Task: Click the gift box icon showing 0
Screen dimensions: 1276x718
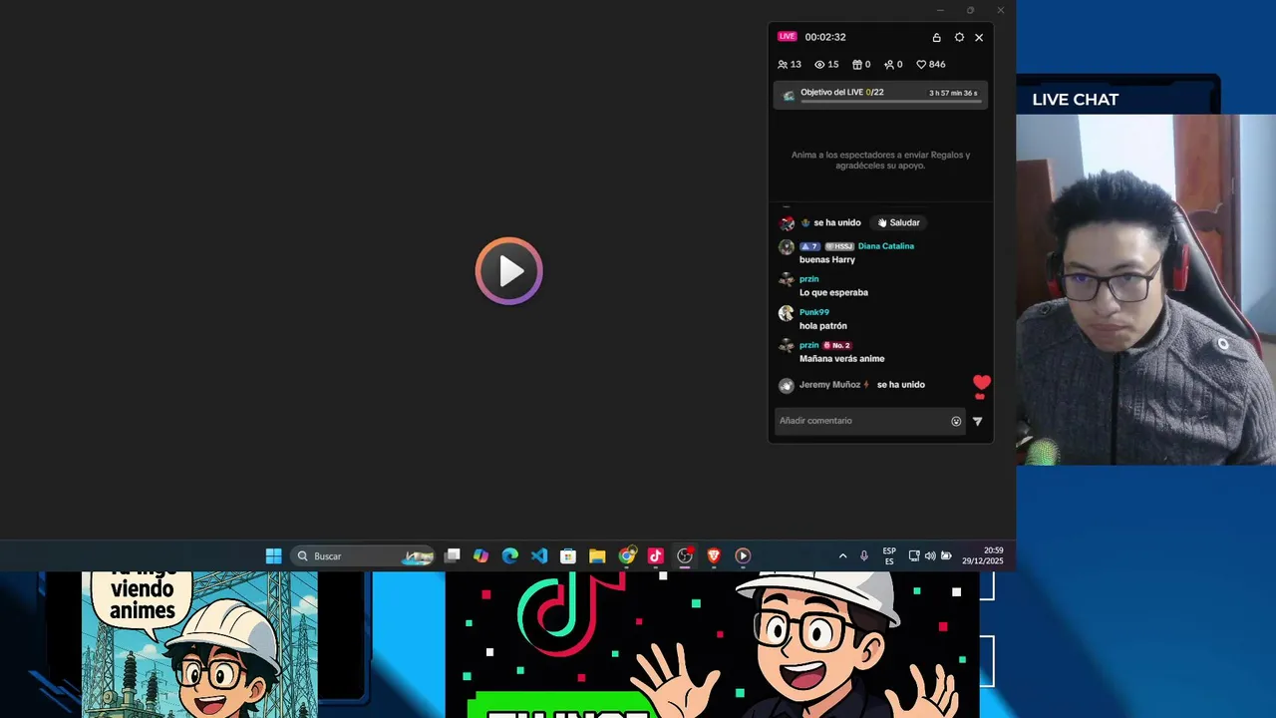Action: tap(856, 64)
